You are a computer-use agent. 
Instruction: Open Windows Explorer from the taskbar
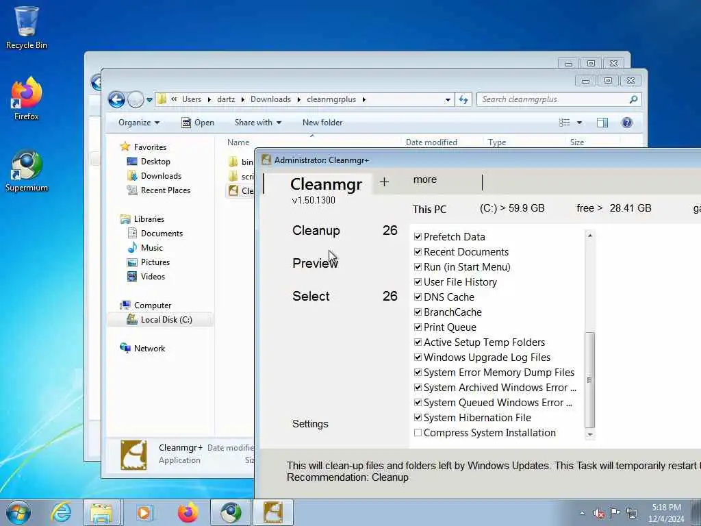pos(101,512)
